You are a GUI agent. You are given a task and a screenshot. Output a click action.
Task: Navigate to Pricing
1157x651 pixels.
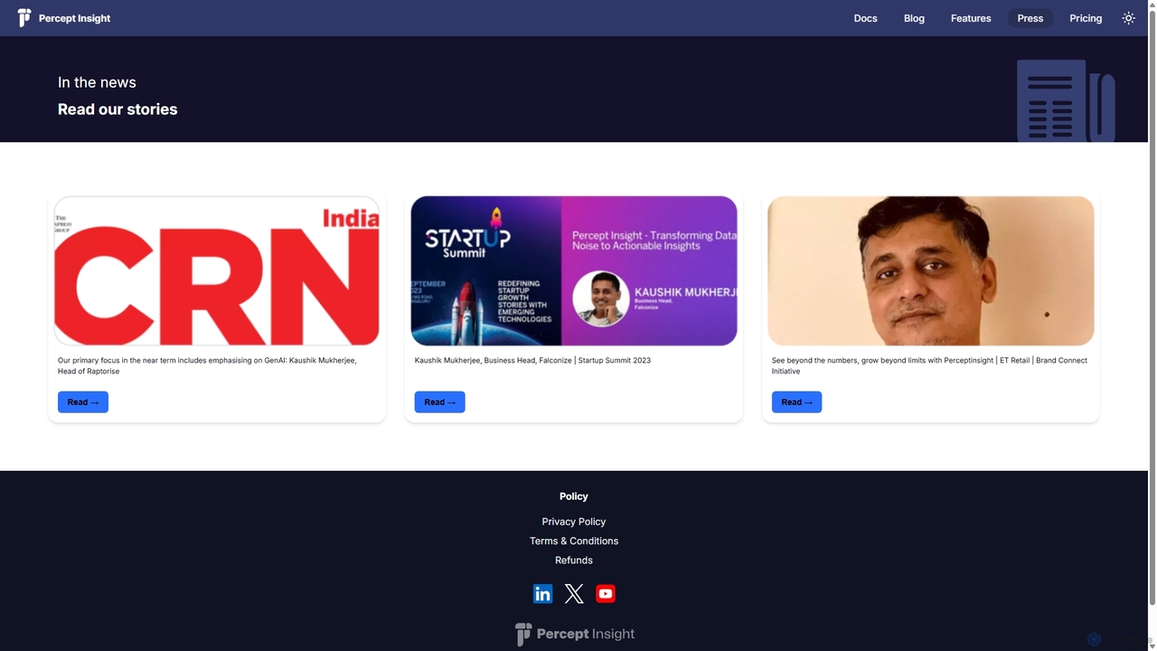(x=1086, y=18)
